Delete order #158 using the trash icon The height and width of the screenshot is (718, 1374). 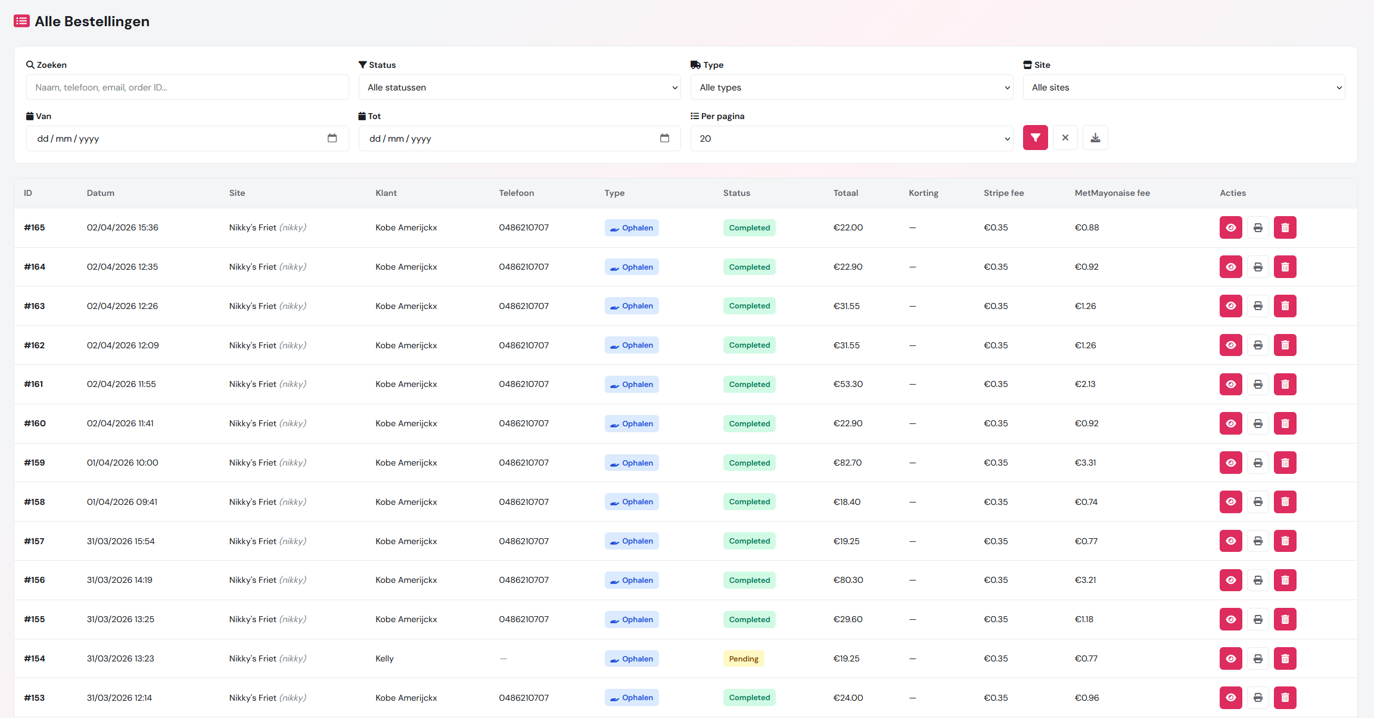(x=1285, y=502)
